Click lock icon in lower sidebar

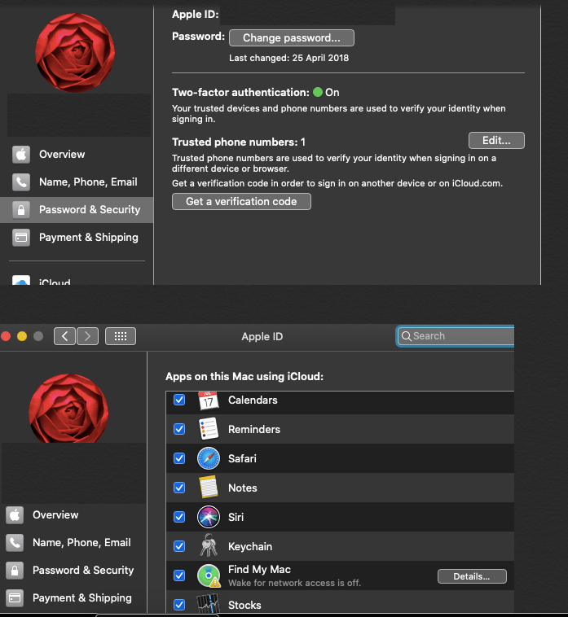[x=15, y=570]
